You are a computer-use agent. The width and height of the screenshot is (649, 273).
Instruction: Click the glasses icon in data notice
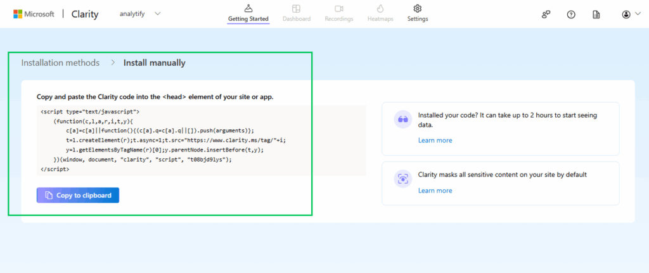pos(402,120)
